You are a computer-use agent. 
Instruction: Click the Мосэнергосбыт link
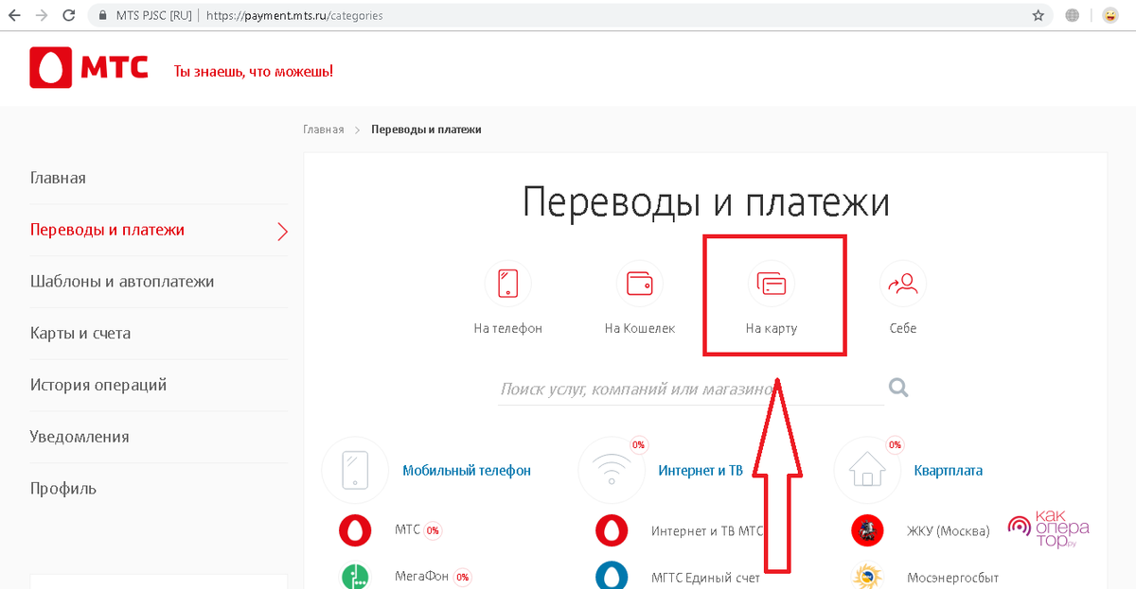[x=953, y=577]
